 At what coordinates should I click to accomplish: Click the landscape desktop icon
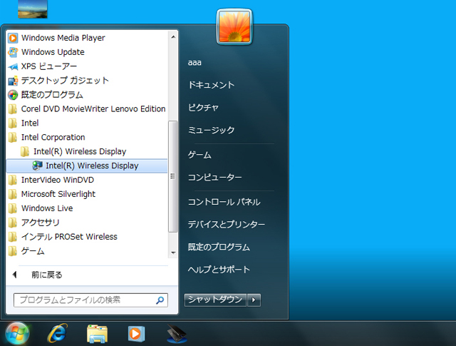[x=33, y=9]
